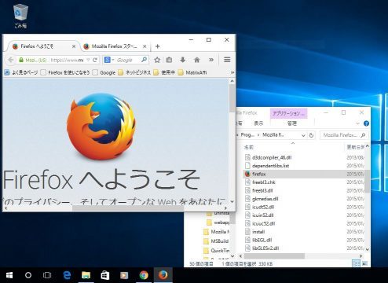Close the 'Mozilla Firefox スター...' tab
This screenshot has width=388, height=283.
coord(145,46)
